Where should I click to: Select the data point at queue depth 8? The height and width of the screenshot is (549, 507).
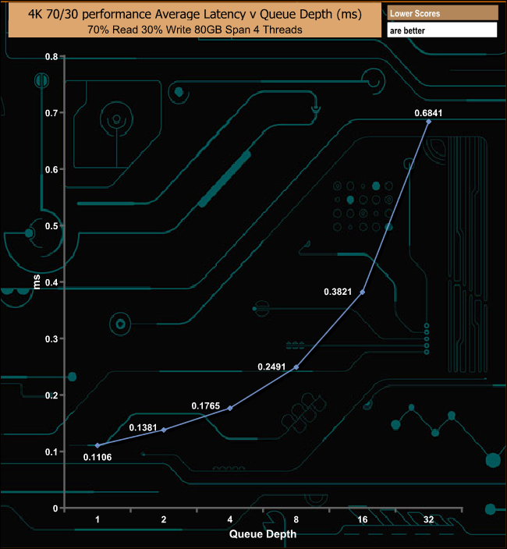coord(296,367)
